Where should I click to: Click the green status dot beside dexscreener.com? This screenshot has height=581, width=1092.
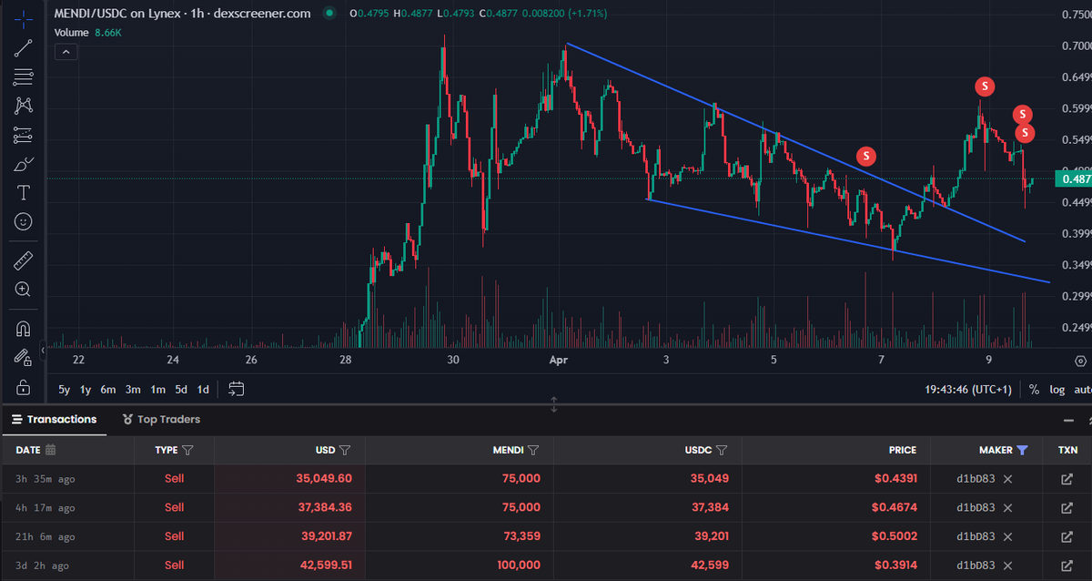tap(329, 14)
